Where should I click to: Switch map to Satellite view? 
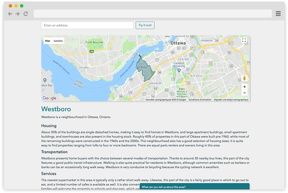pyautogui.click(x=58, y=41)
